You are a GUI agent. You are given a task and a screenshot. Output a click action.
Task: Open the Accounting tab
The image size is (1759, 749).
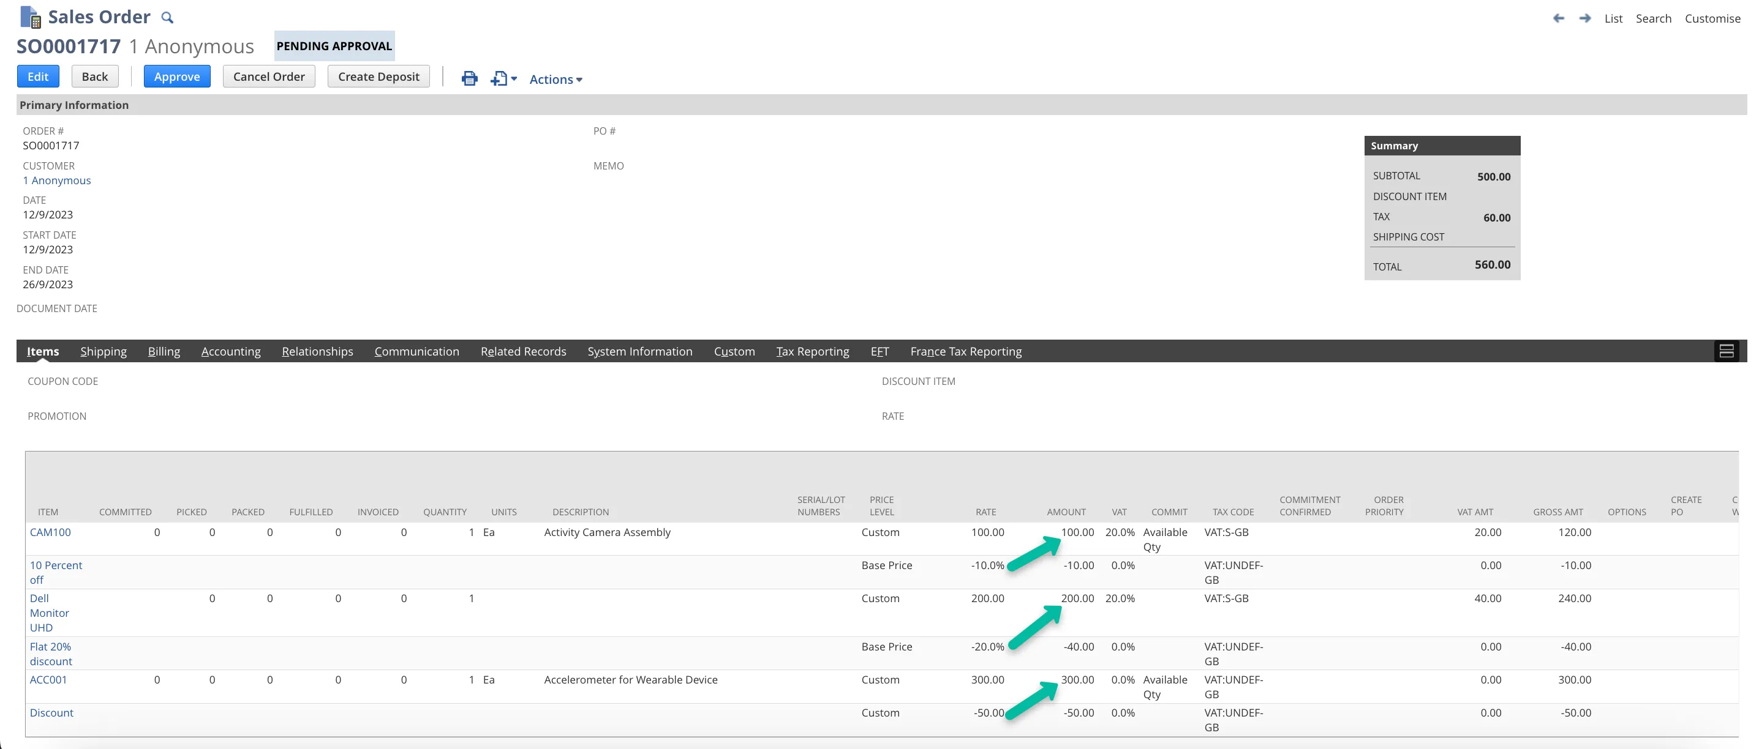click(231, 351)
